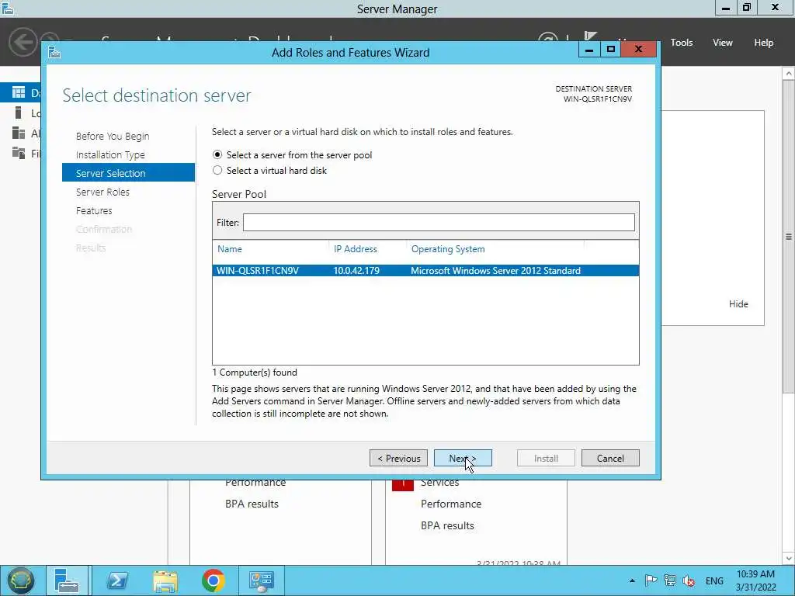Click IP address 10.0.42.179 cell
This screenshot has height=596, width=795.
pyautogui.click(x=356, y=271)
